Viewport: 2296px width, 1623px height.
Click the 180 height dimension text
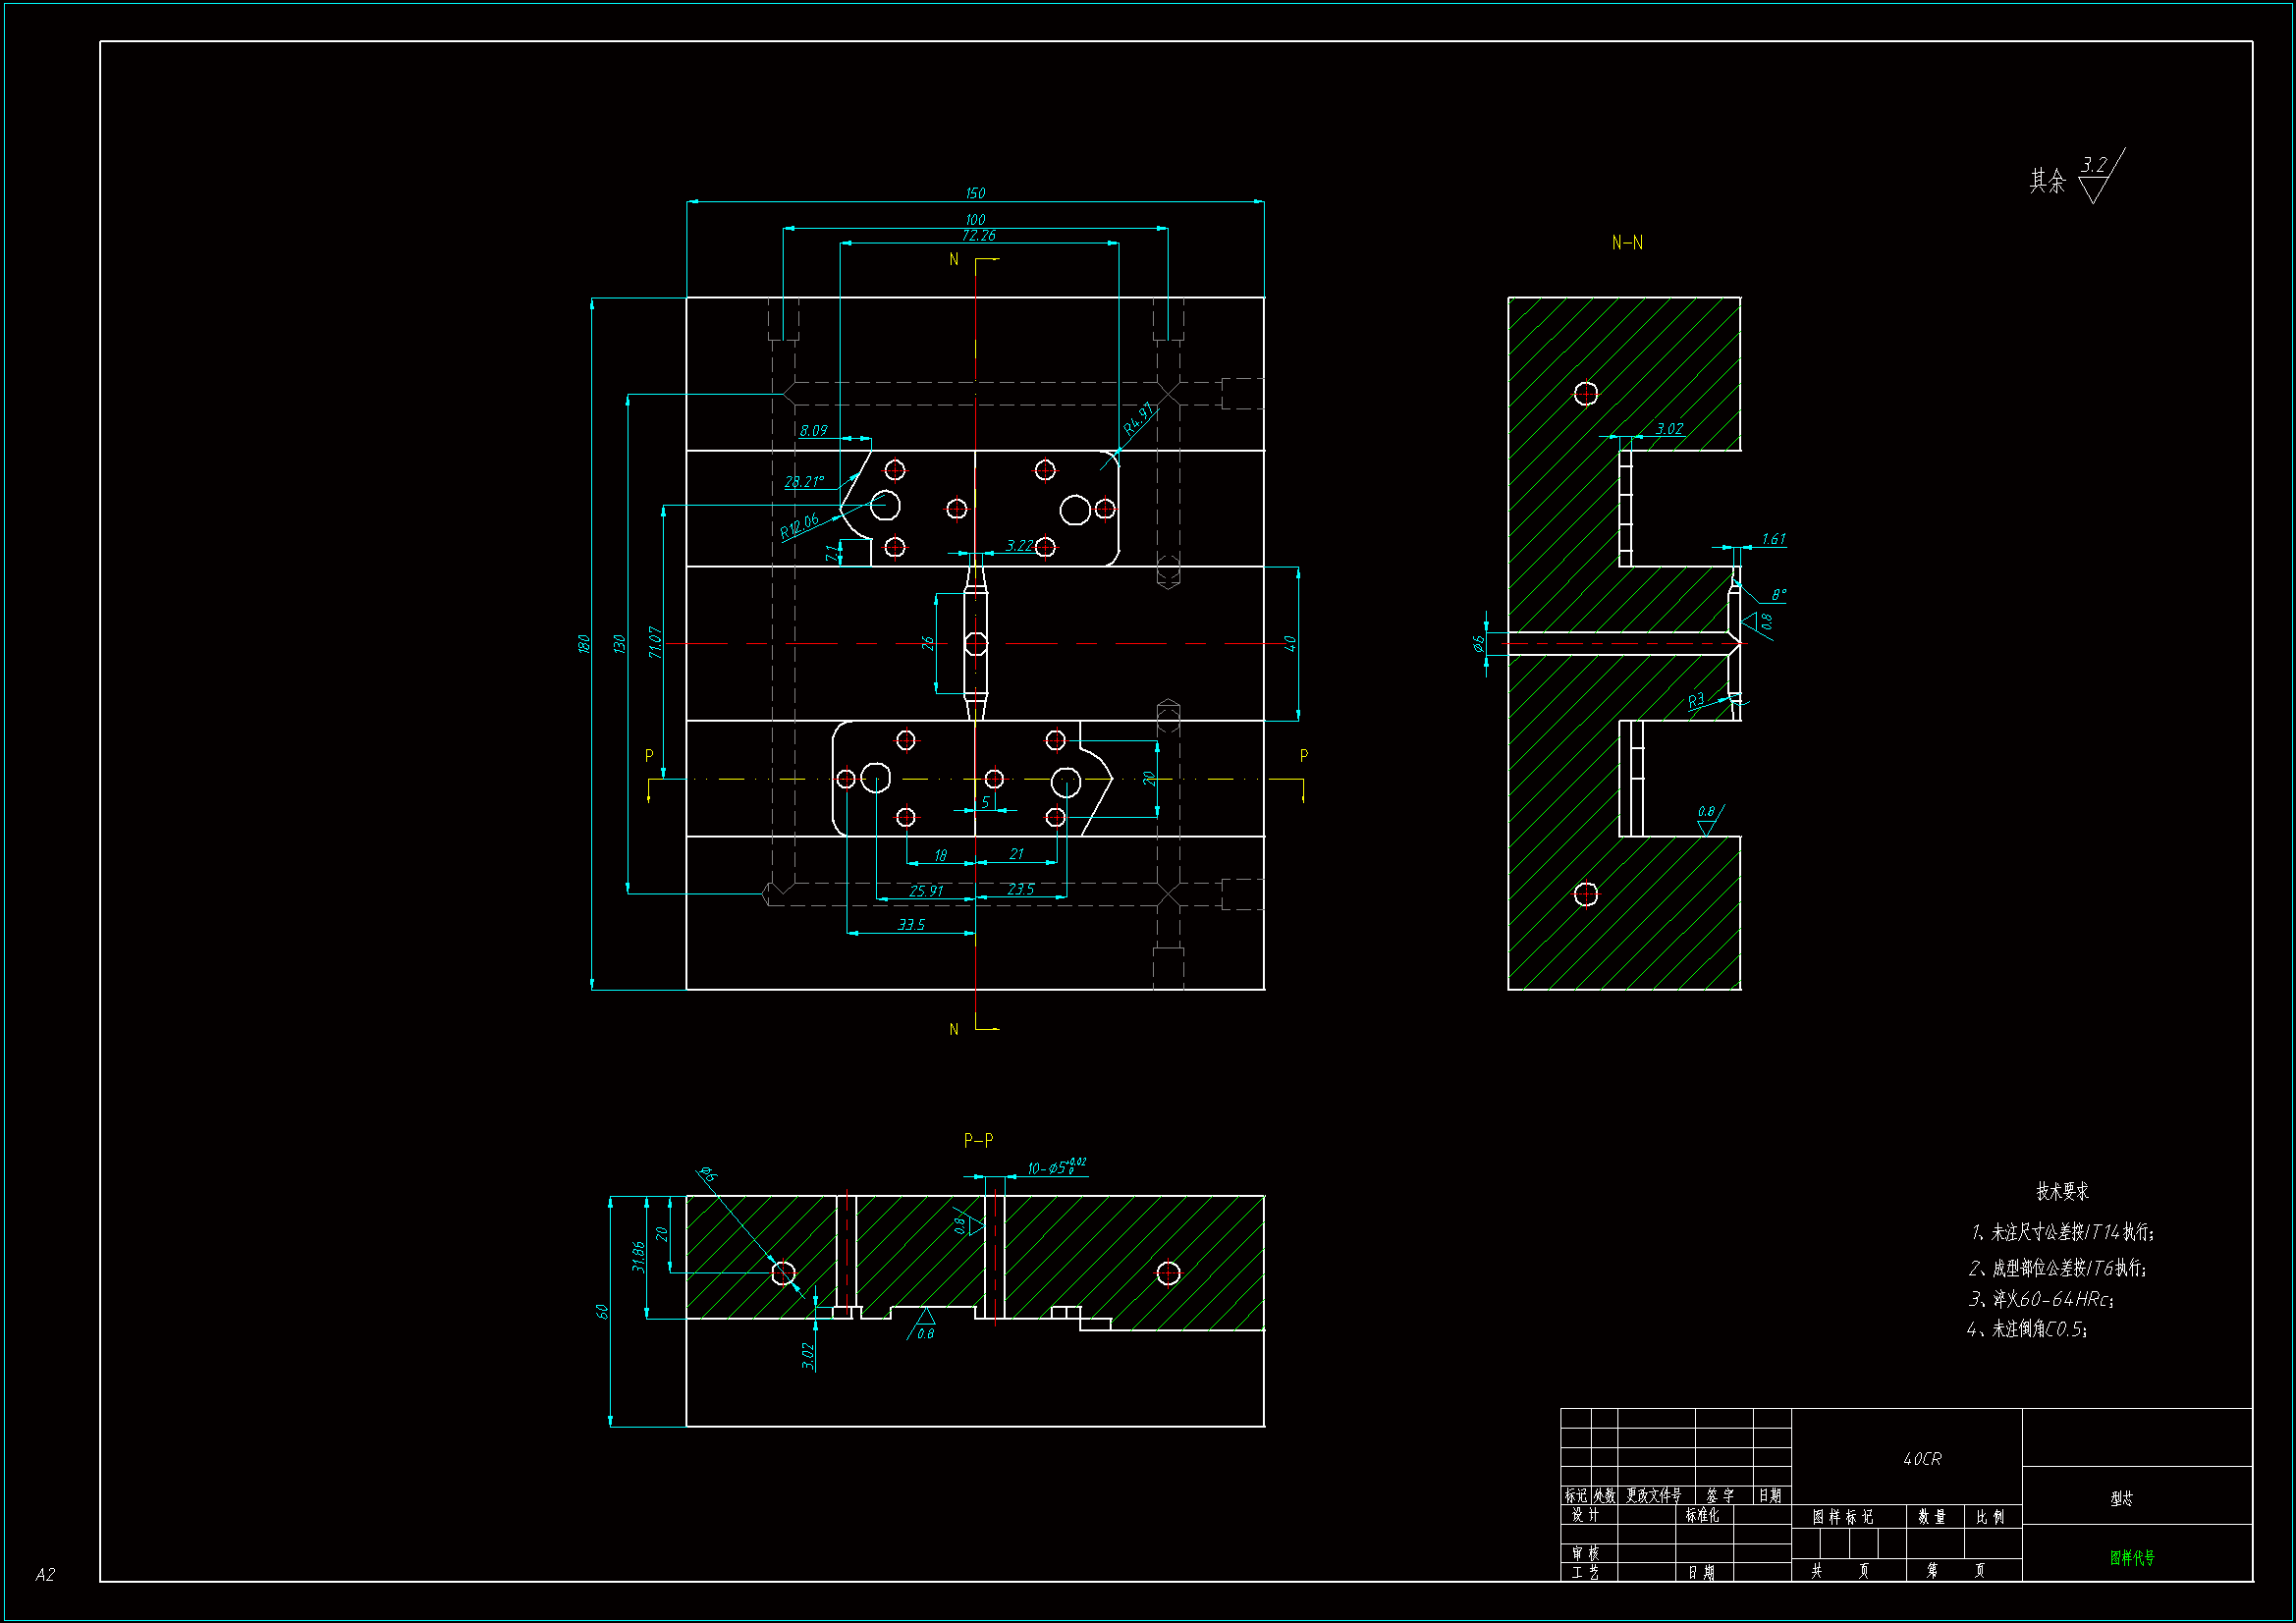pyautogui.click(x=584, y=644)
